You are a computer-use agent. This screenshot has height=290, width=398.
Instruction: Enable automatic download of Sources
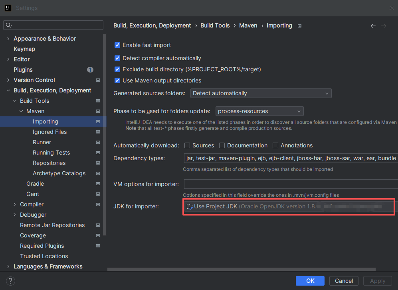pyautogui.click(x=187, y=145)
